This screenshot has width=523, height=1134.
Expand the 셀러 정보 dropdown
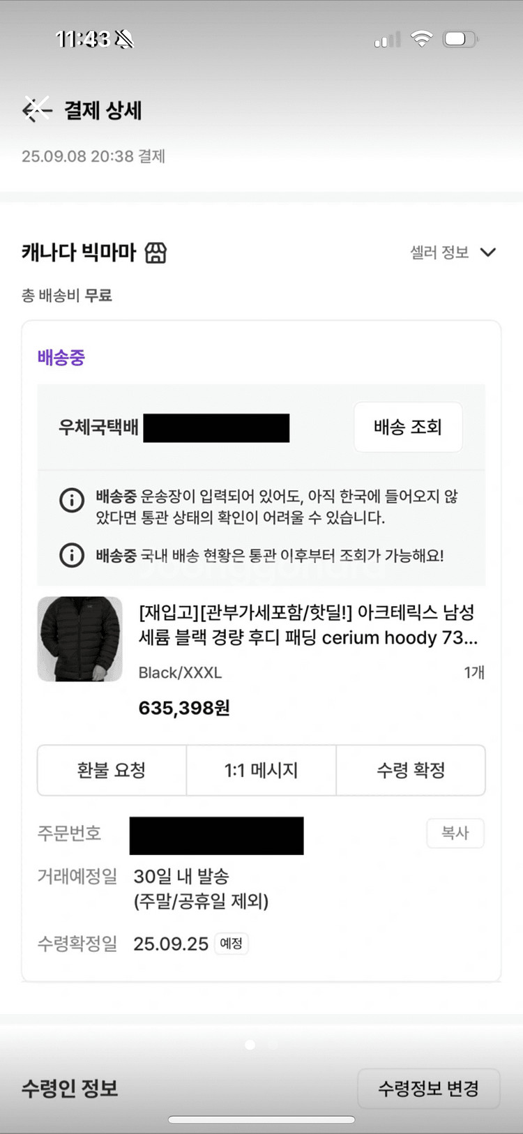[x=440, y=252]
